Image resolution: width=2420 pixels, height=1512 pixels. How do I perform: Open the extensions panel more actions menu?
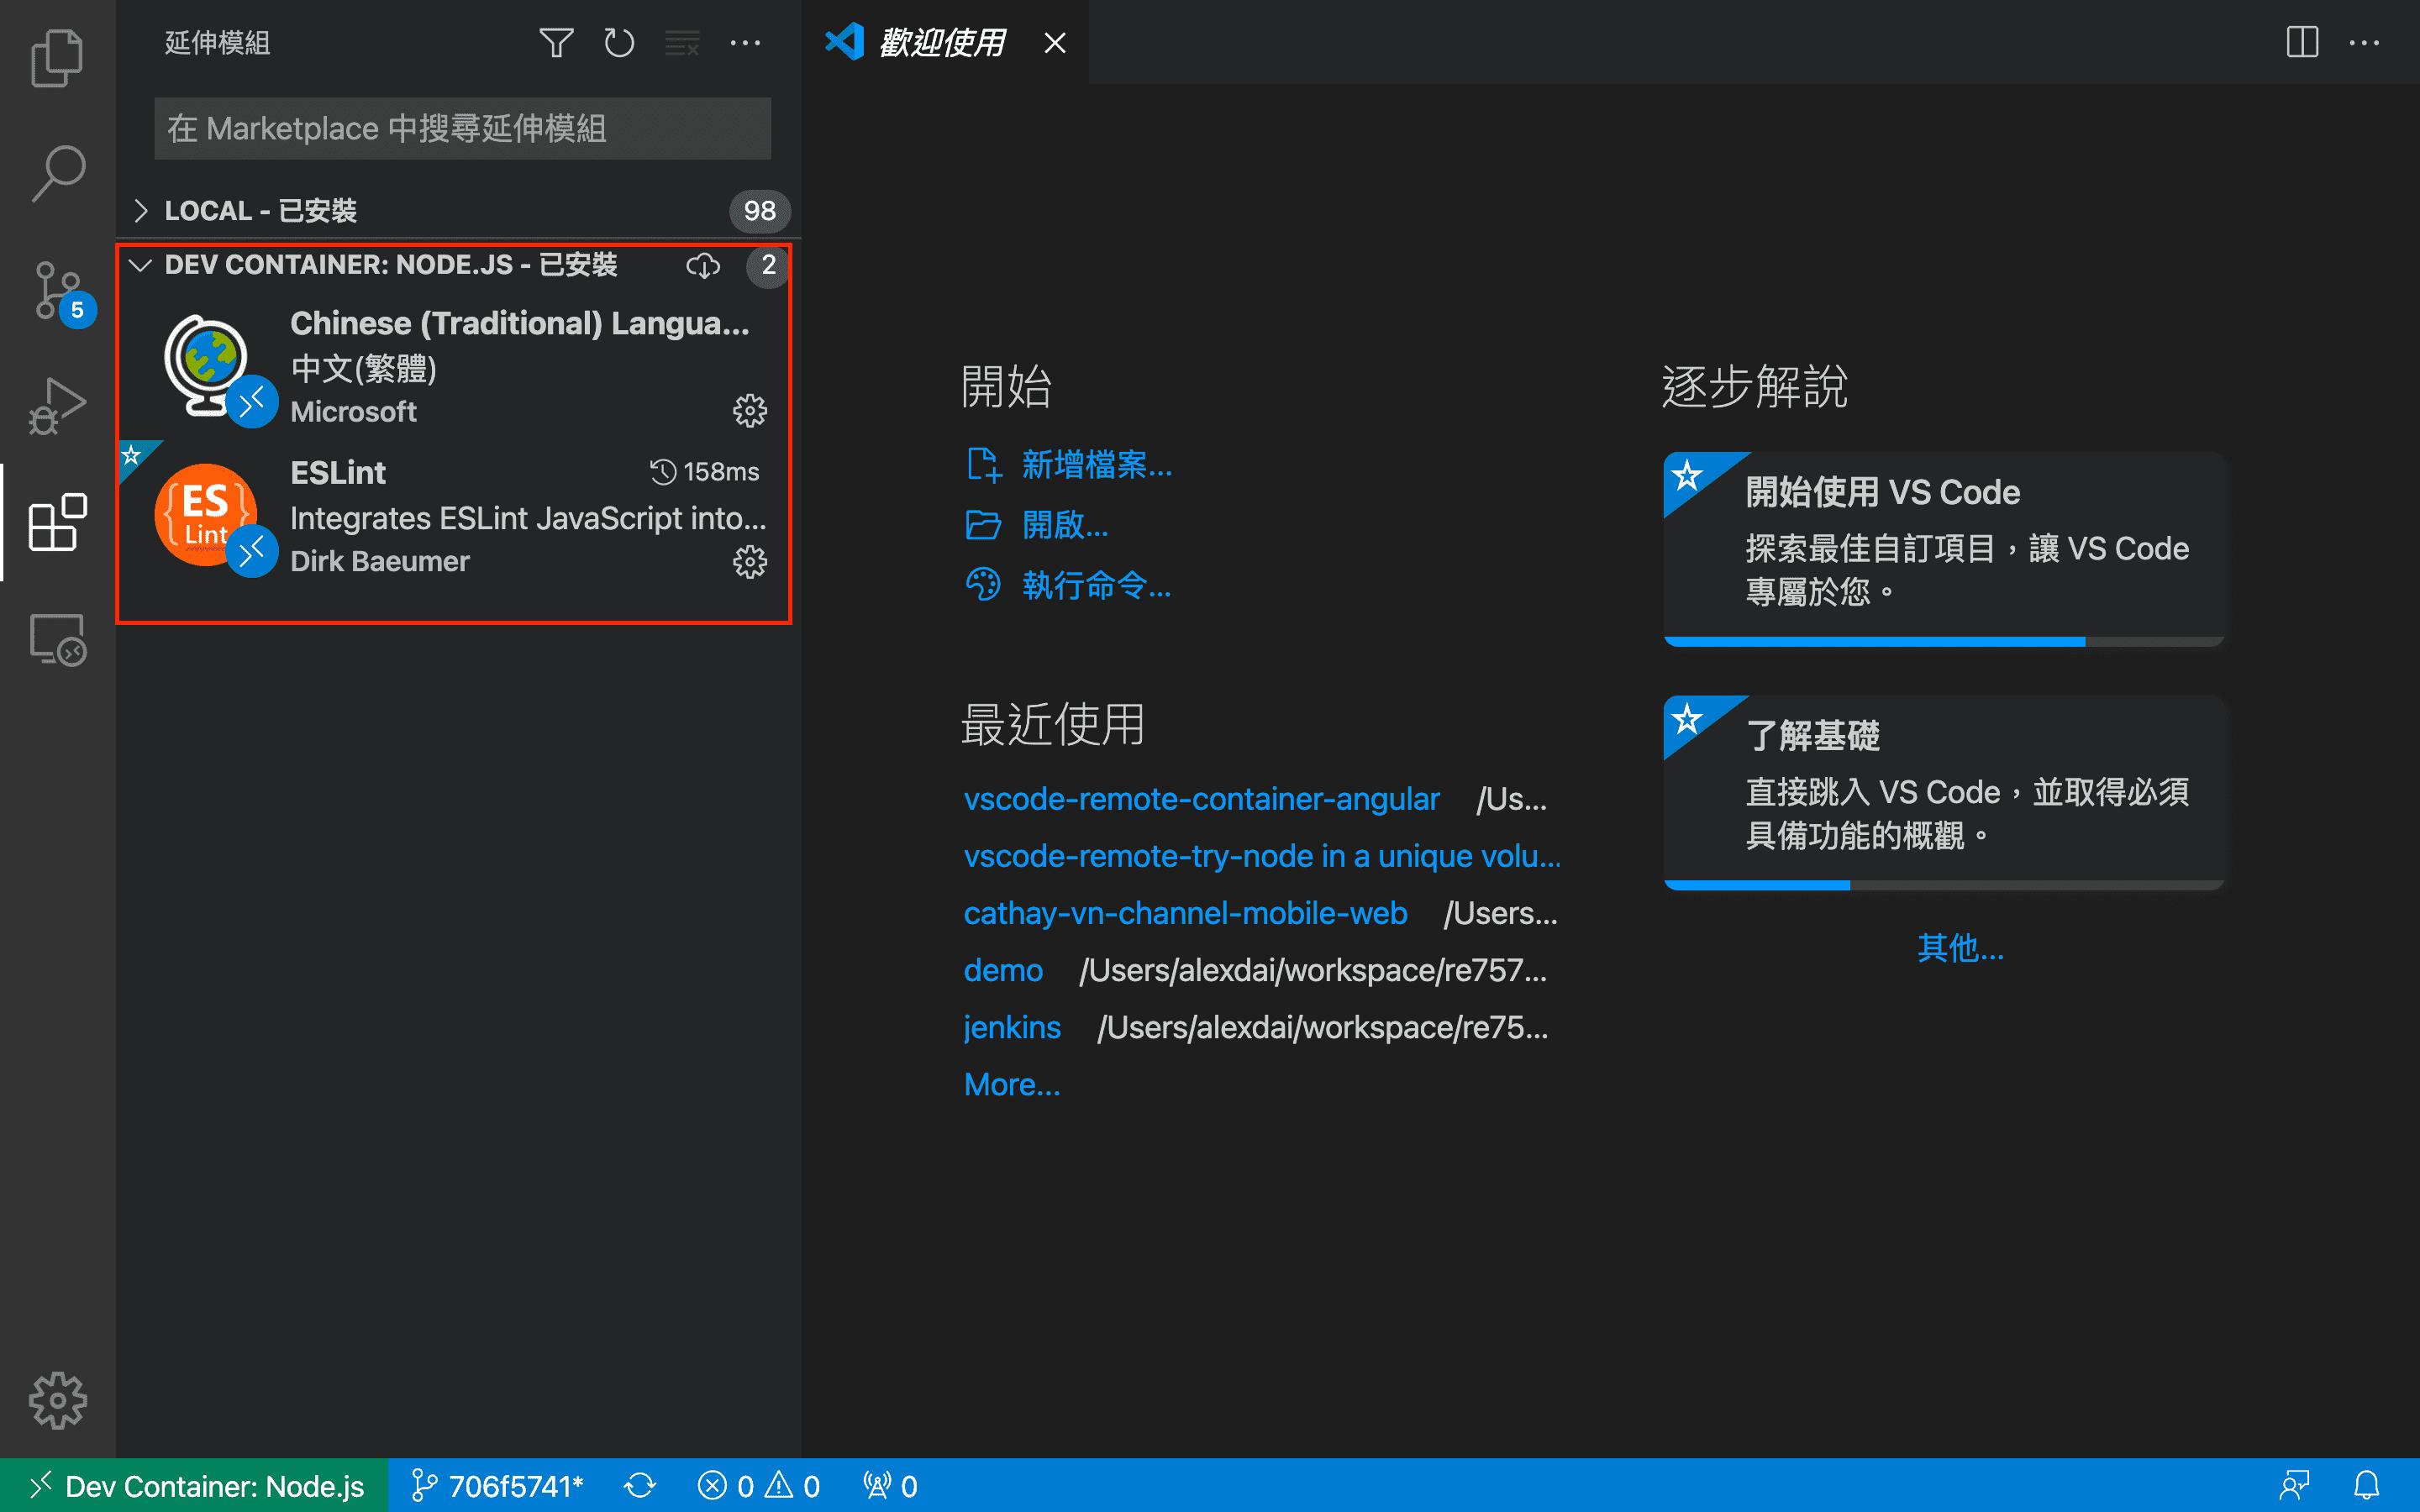[x=745, y=43]
